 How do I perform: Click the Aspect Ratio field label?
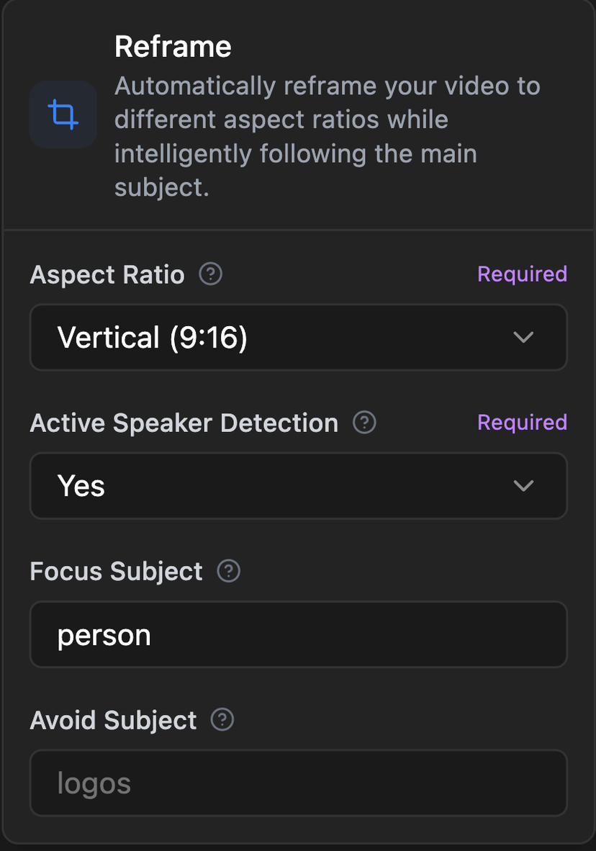click(x=107, y=274)
